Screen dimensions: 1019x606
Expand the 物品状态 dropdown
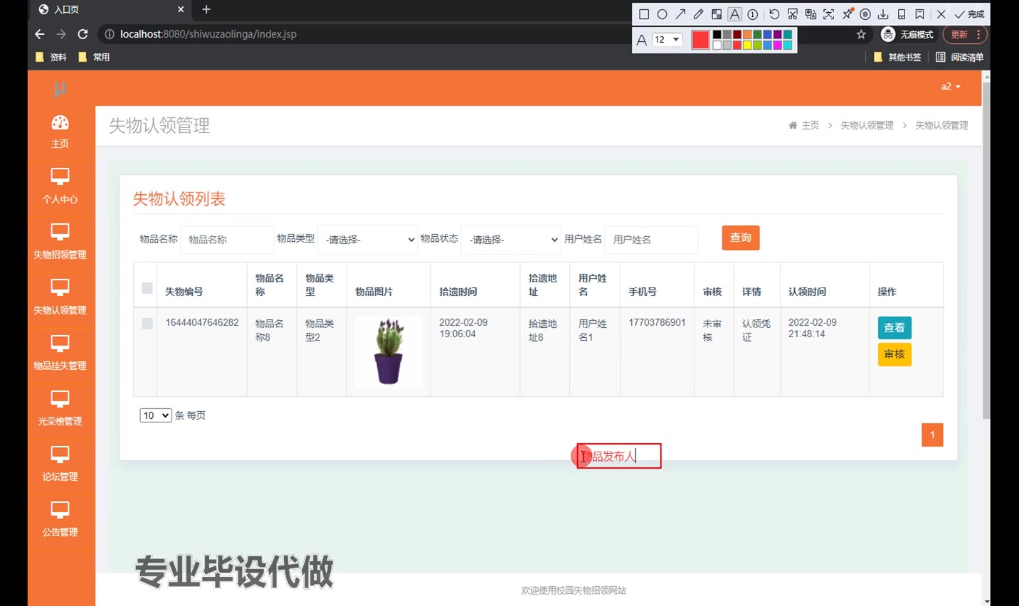pyautogui.click(x=511, y=240)
